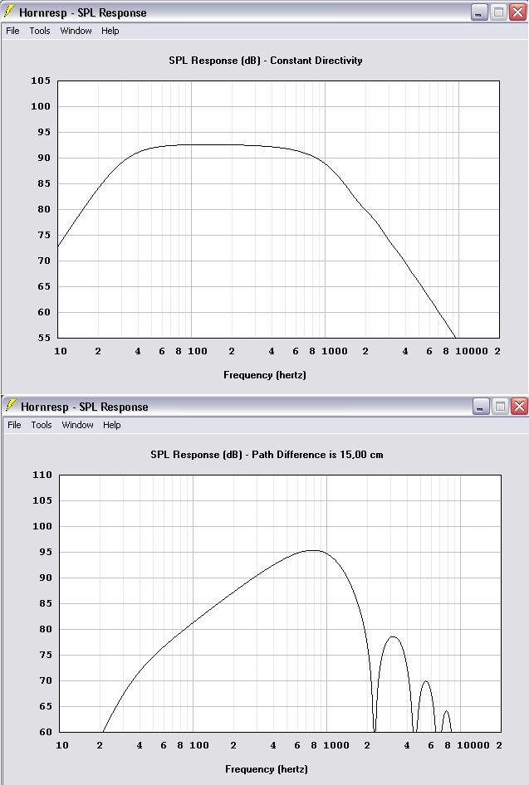Click the 'Hornresp - SPL Response' title of bottom window
Screen dimensions: 529x785
tap(84, 407)
